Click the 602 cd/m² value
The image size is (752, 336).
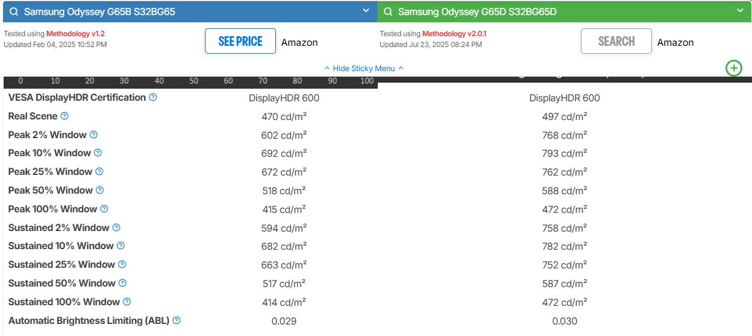coord(284,135)
